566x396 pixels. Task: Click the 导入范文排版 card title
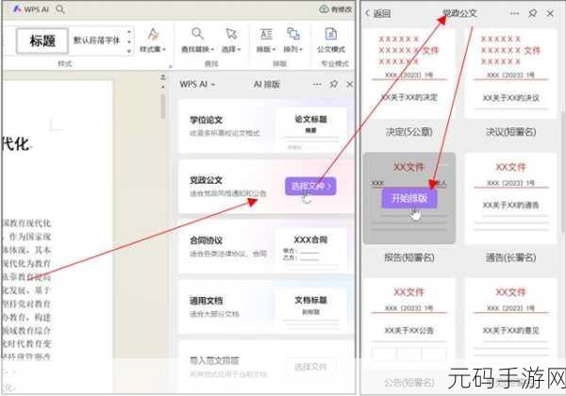pos(214,361)
